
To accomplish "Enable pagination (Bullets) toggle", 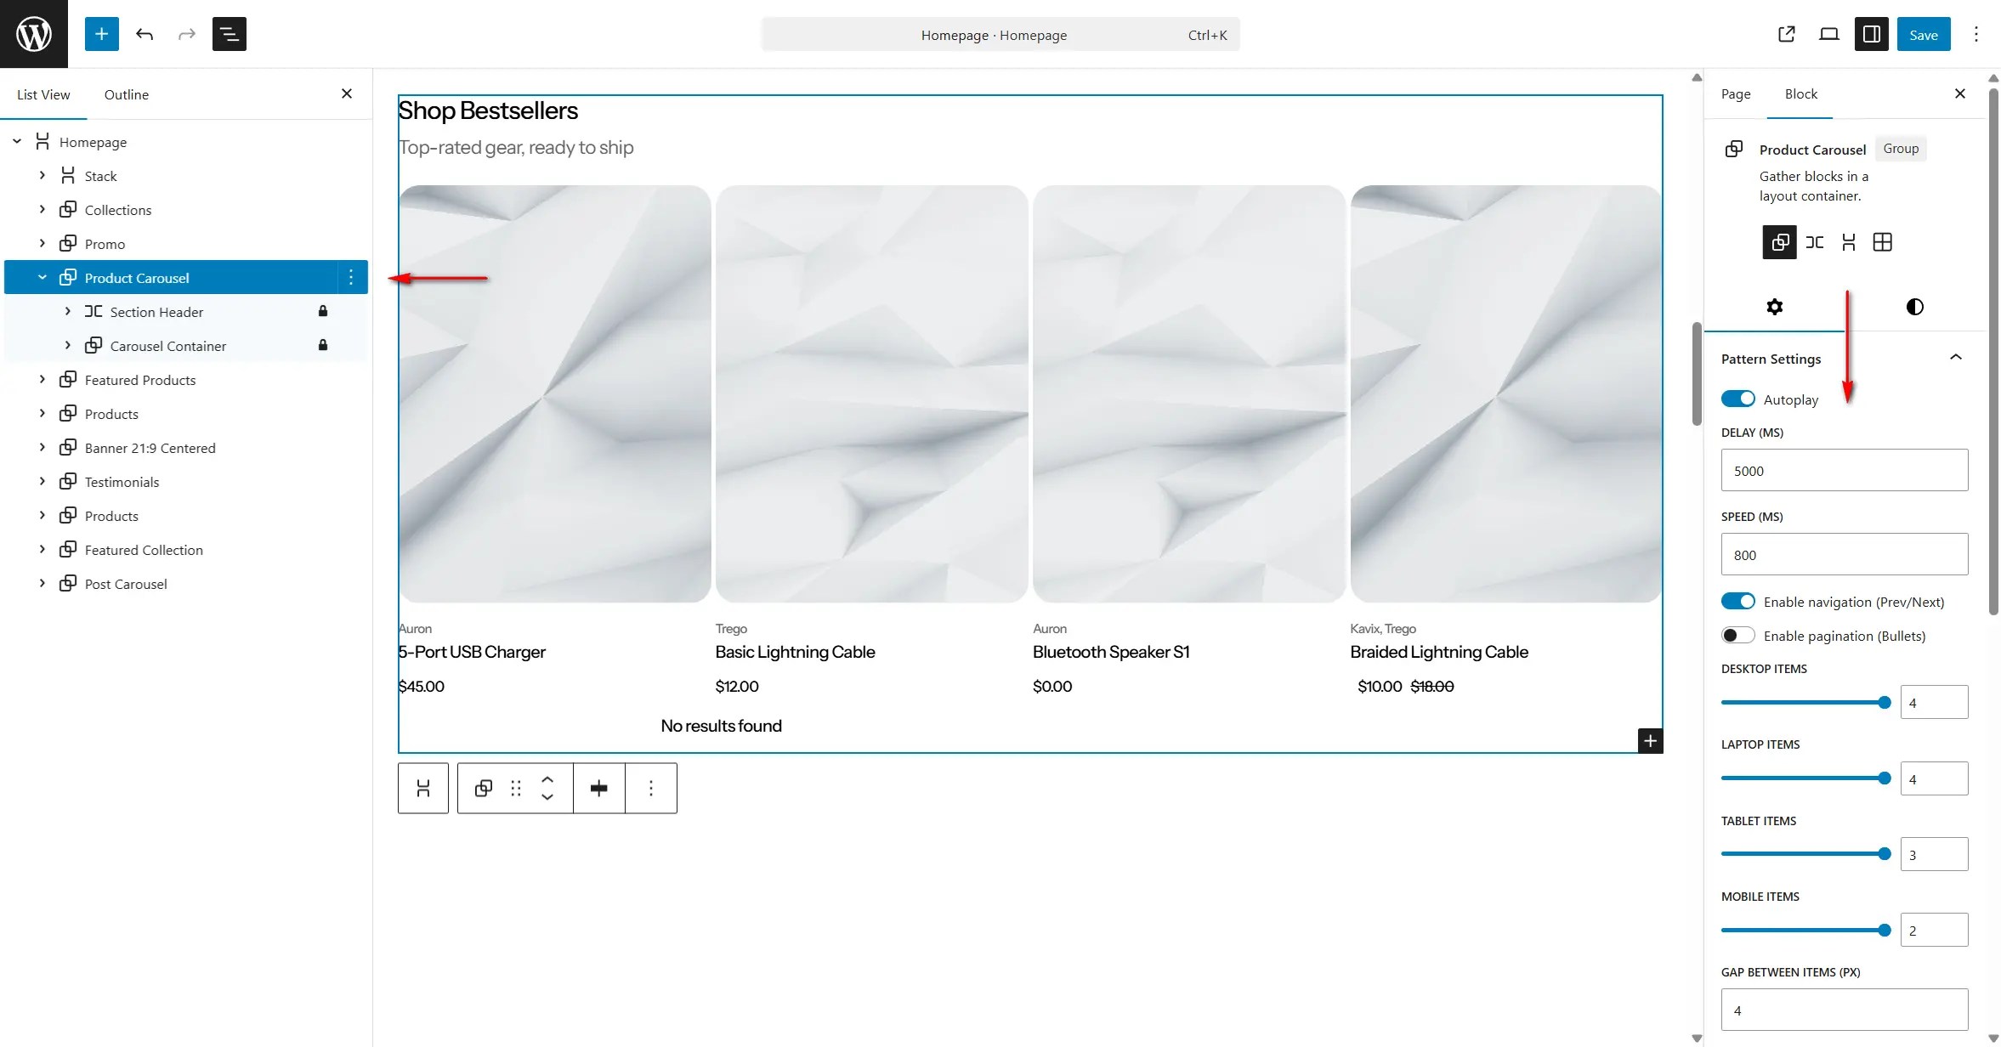I will pyautogui.click(x=1737, y=635).
